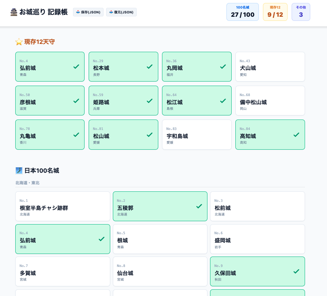Click the star icon beside 現存12天守

click(x=19, y=42)
